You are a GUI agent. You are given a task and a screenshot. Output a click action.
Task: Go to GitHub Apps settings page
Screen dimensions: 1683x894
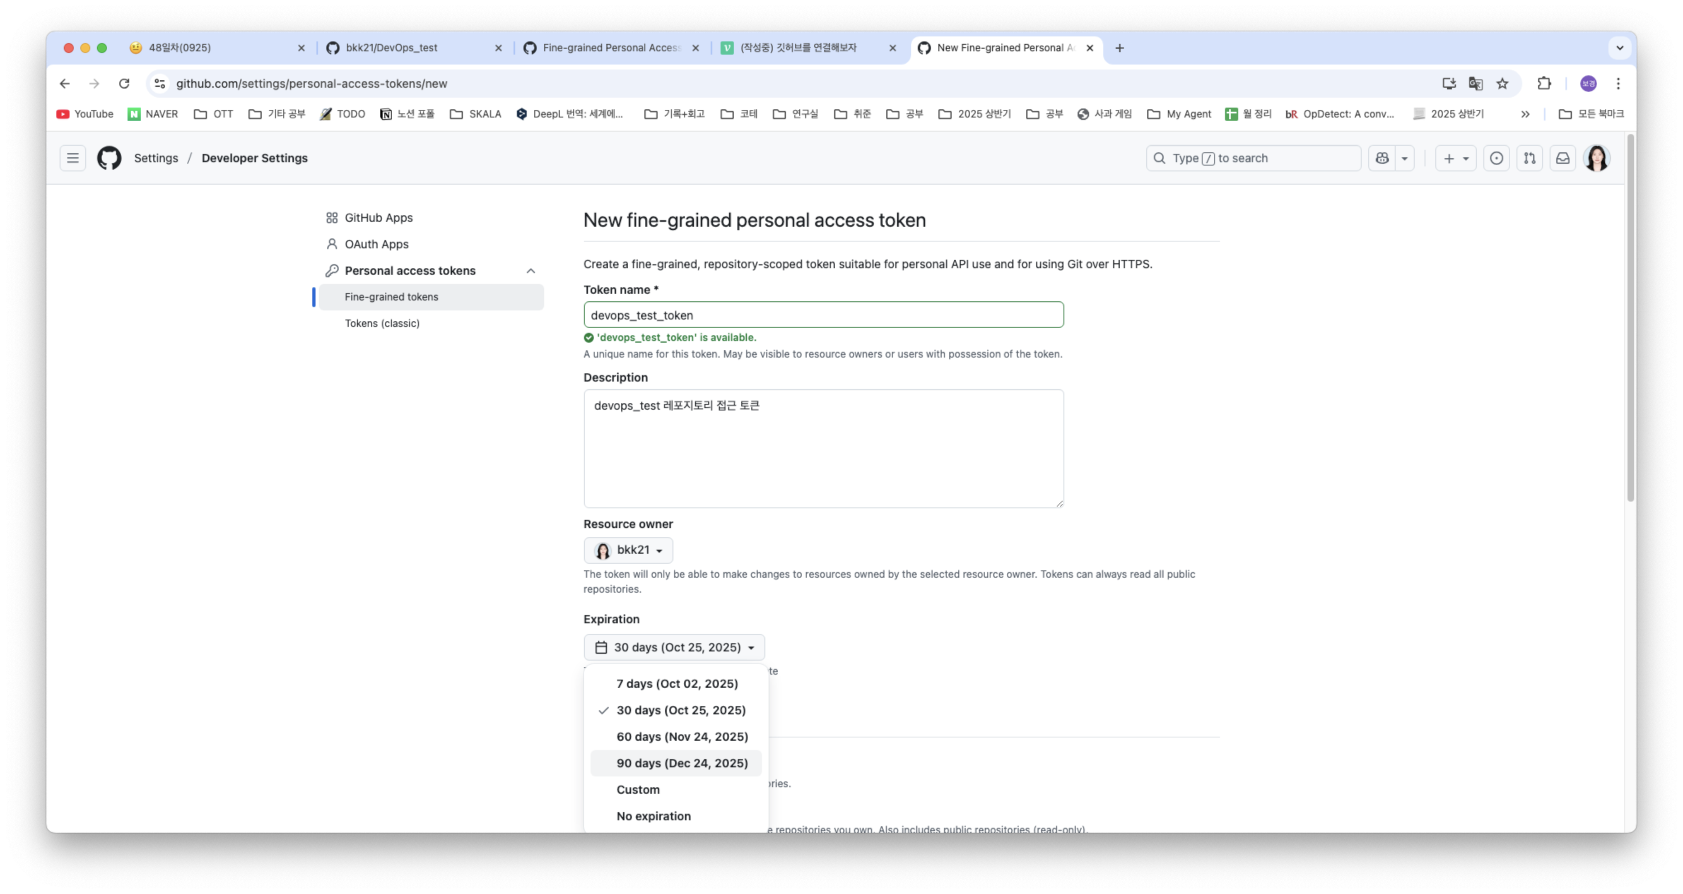378,217
